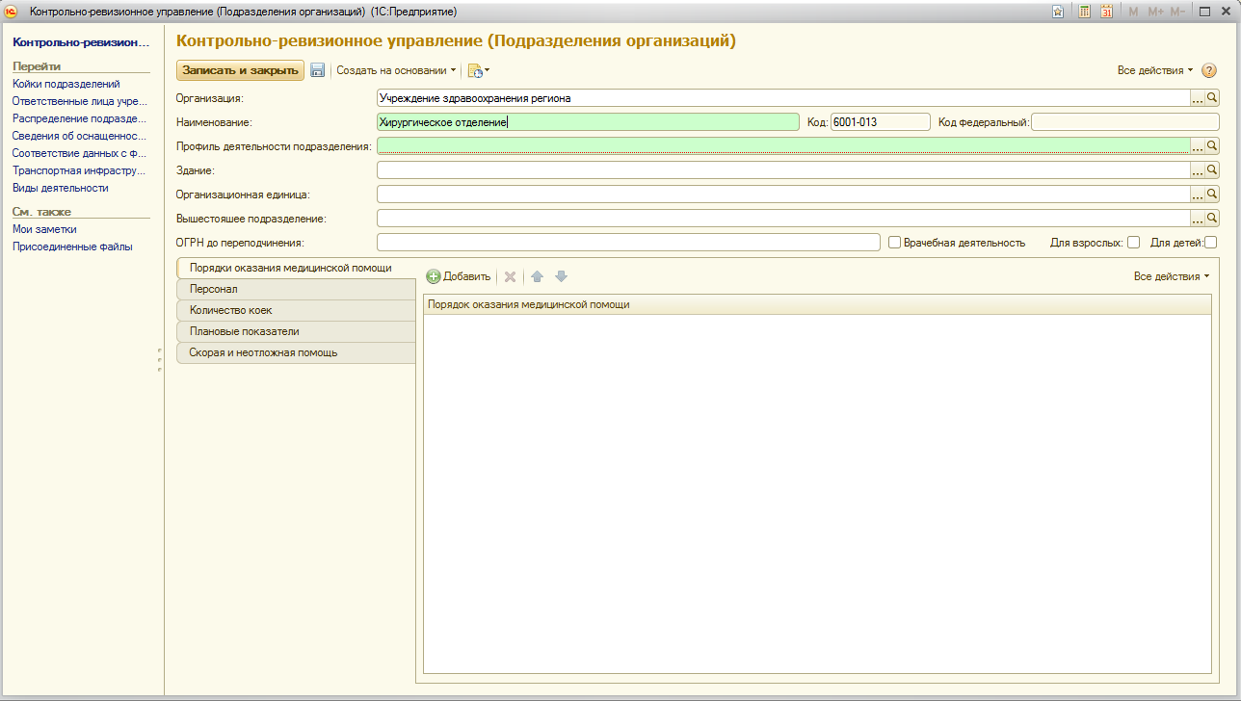Click magnifier icon next to Организация field

point(1212,97)
